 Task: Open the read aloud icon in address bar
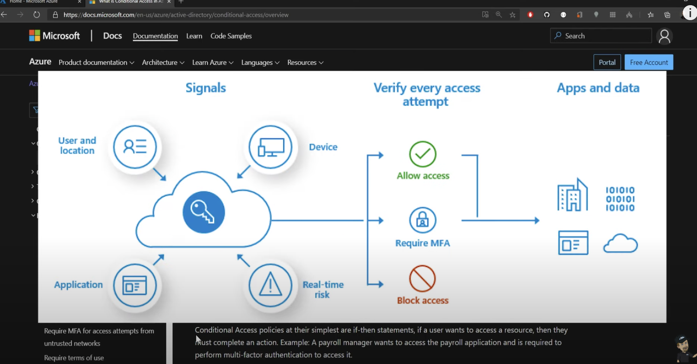coord(485,15)
